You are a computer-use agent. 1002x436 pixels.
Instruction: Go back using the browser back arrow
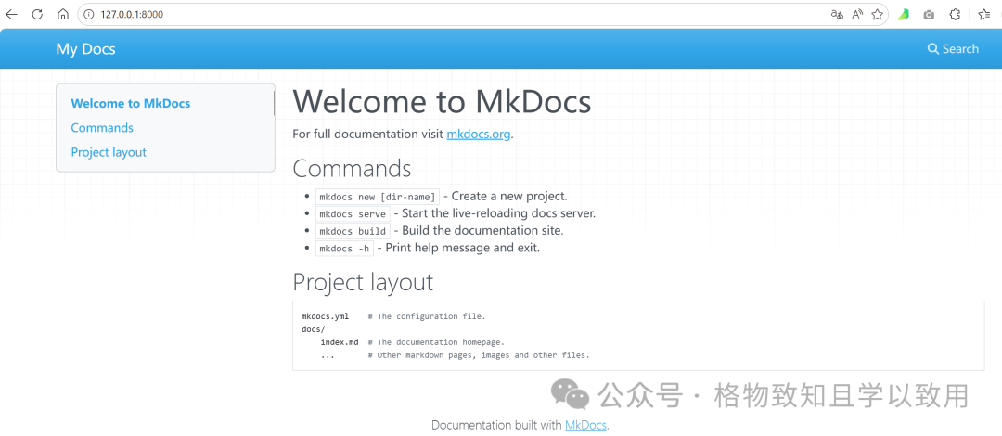11,14
